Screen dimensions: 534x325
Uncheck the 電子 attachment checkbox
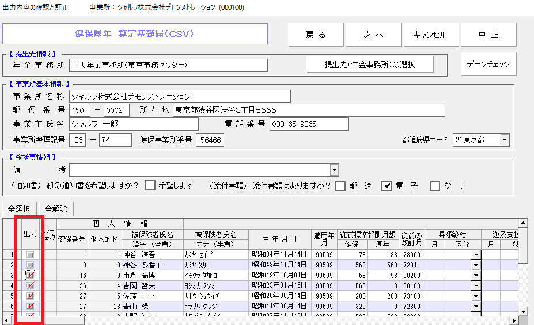pyautogui.click(x=387, y=185)
